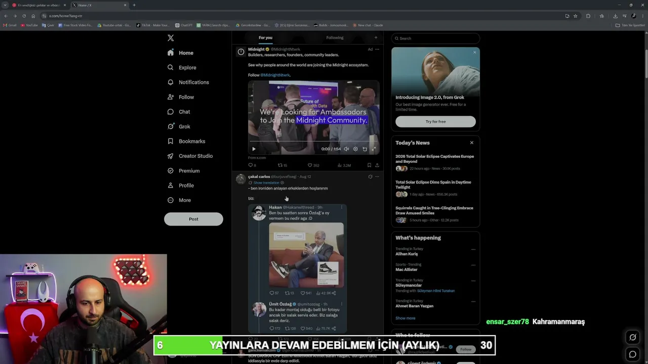
Task: Follow the suggested account in Who to follow
Action: [466, 349]
